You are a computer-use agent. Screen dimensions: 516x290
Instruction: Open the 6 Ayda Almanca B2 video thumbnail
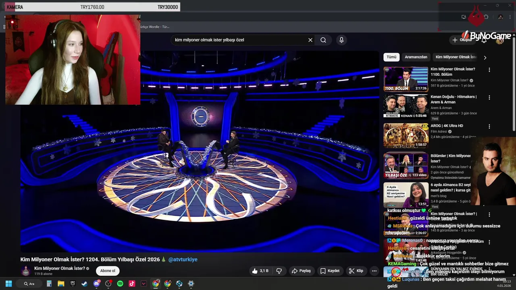(406, 195)
